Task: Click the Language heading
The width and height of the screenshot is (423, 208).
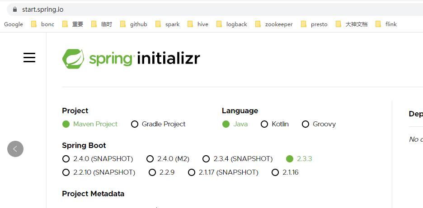Action: [240, 111]
